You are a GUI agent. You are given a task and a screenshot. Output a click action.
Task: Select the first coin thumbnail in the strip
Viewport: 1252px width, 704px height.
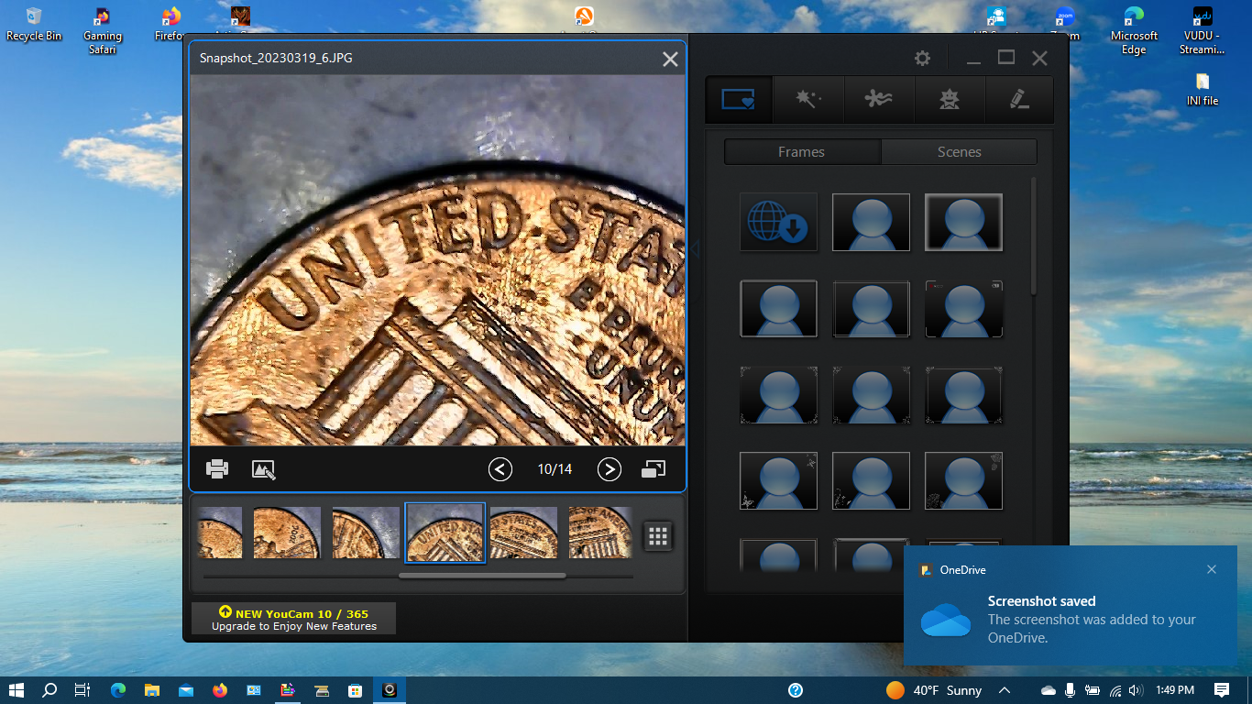[x=220, y=533]
